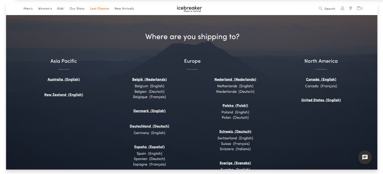Click the store locator pin icon
This screenshot has height=174, width=383.
tap(351, 9)
